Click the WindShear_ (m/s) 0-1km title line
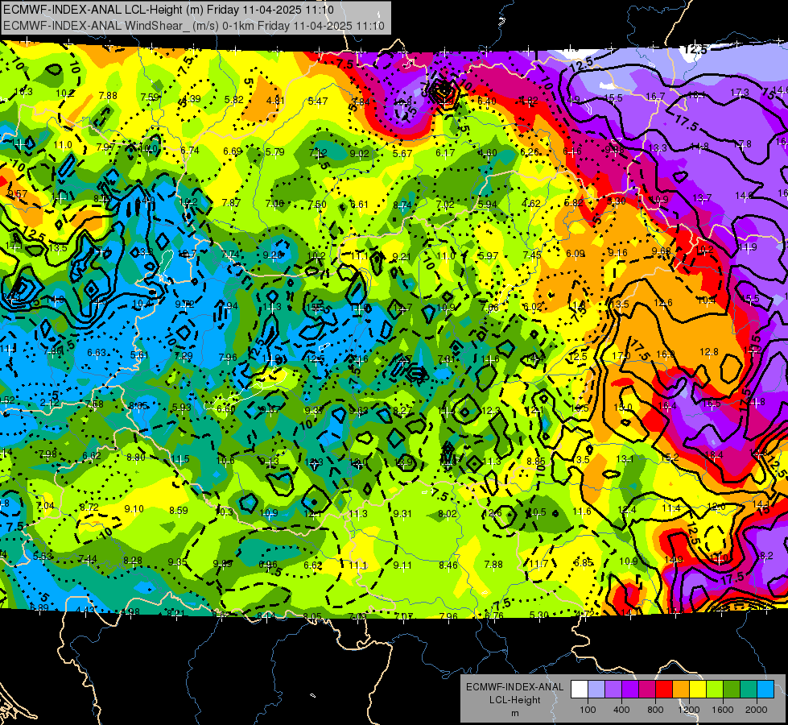788x725 pixels. pos(193,26)
